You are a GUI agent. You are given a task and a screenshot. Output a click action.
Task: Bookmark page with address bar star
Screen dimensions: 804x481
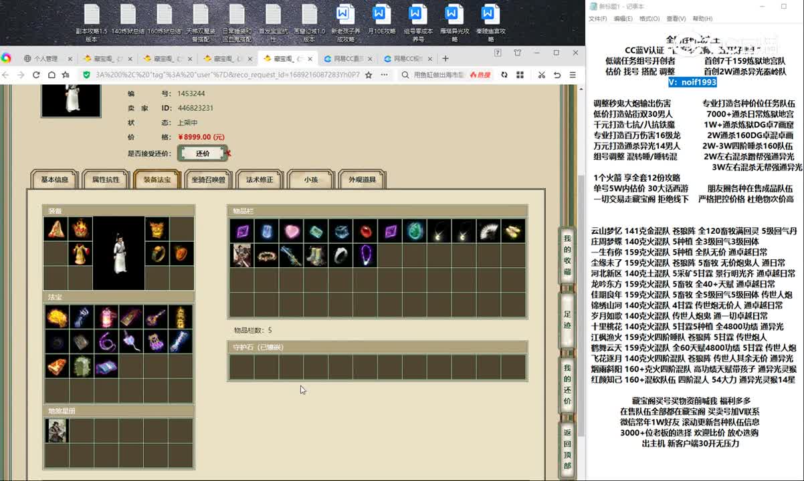pyautogui.click(x=369, y=75)
